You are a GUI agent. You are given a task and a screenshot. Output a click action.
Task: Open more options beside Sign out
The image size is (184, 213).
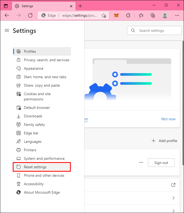pos(141,163)
